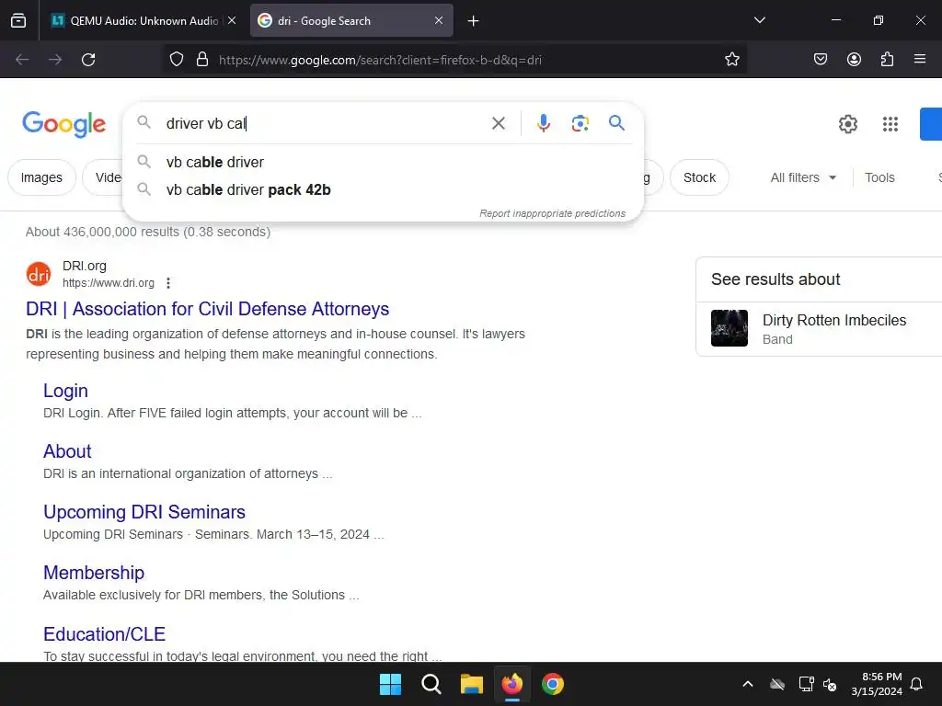Search by image with Lens icon

point(580,124)
